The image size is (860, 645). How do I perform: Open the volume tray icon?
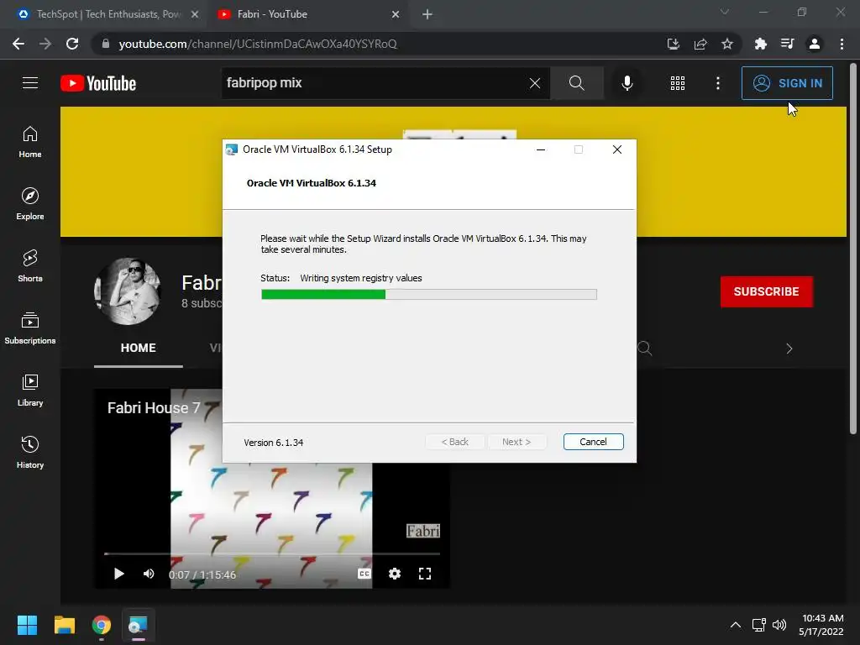pos(779,625)
